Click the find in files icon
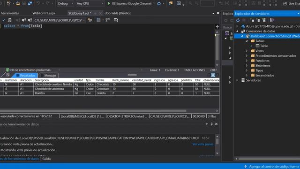 [x=171, y=3]
